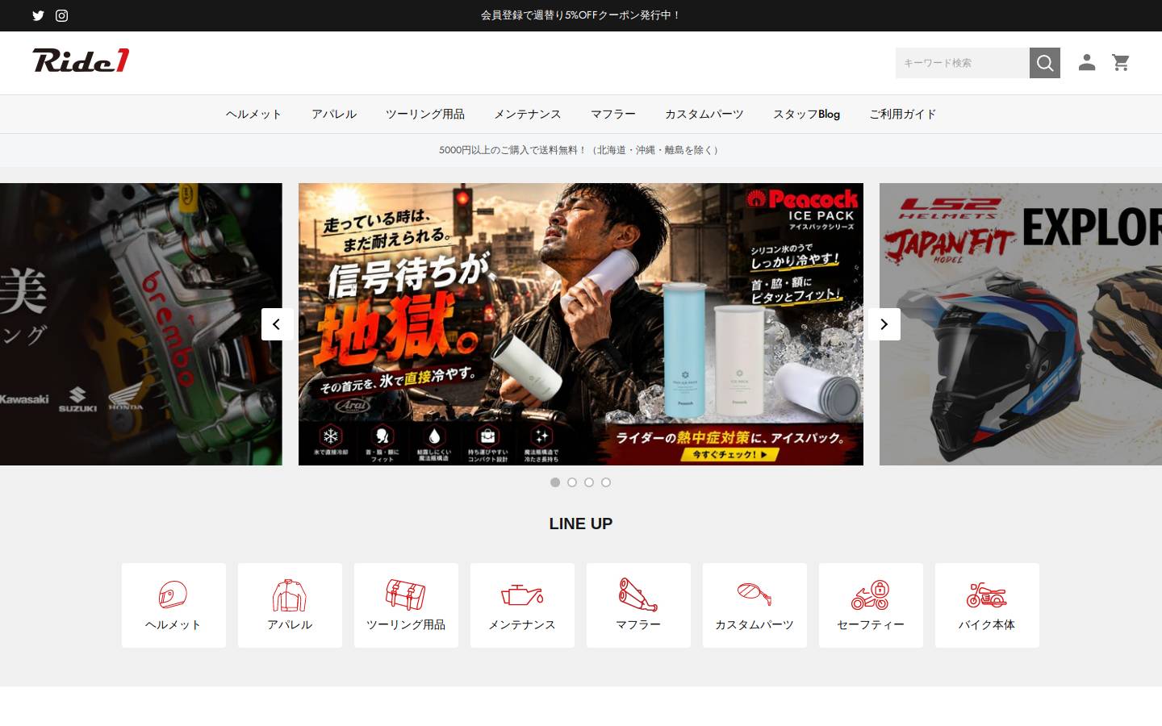Click the 5000円以上 free shipping notice

tap(581, 150)
